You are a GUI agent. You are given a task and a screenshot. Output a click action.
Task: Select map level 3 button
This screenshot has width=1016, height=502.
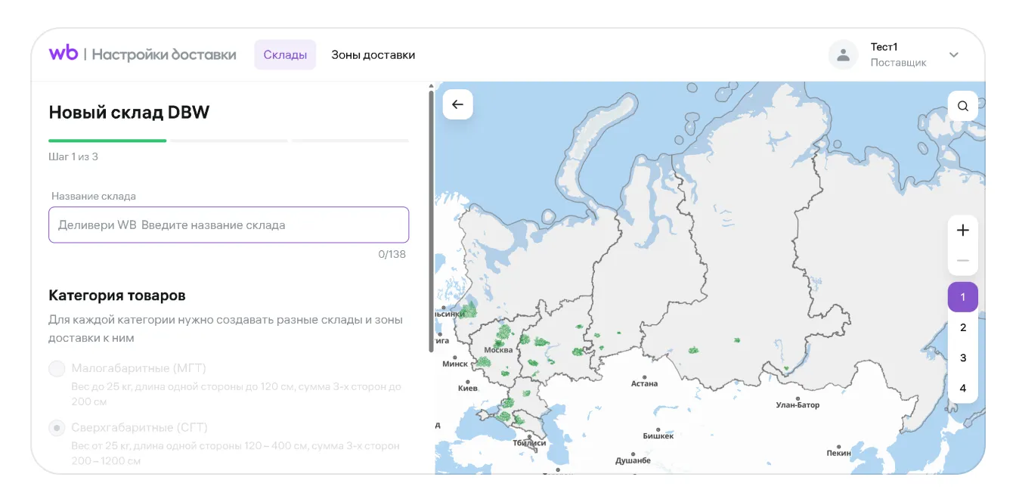tap(963, 358)
